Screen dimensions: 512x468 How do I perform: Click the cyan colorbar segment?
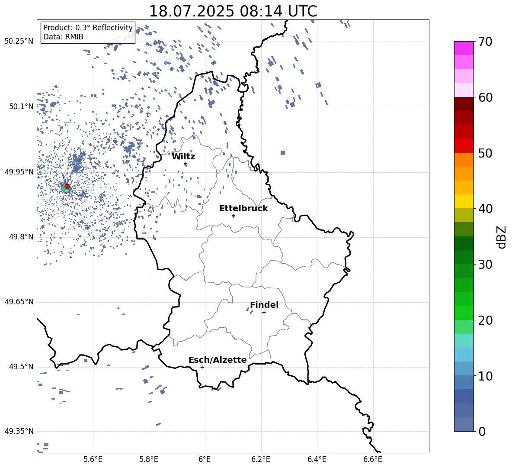[464, 341]
